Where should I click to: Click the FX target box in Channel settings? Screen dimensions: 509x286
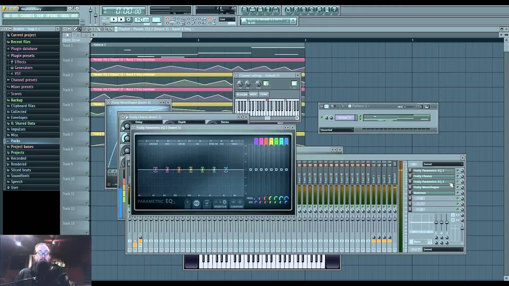(x=294, y=83)
